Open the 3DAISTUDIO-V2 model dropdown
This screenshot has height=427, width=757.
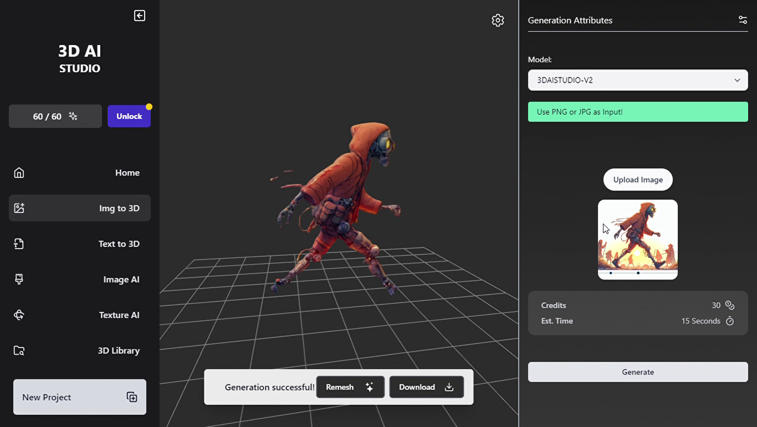(x=638, y=80)
